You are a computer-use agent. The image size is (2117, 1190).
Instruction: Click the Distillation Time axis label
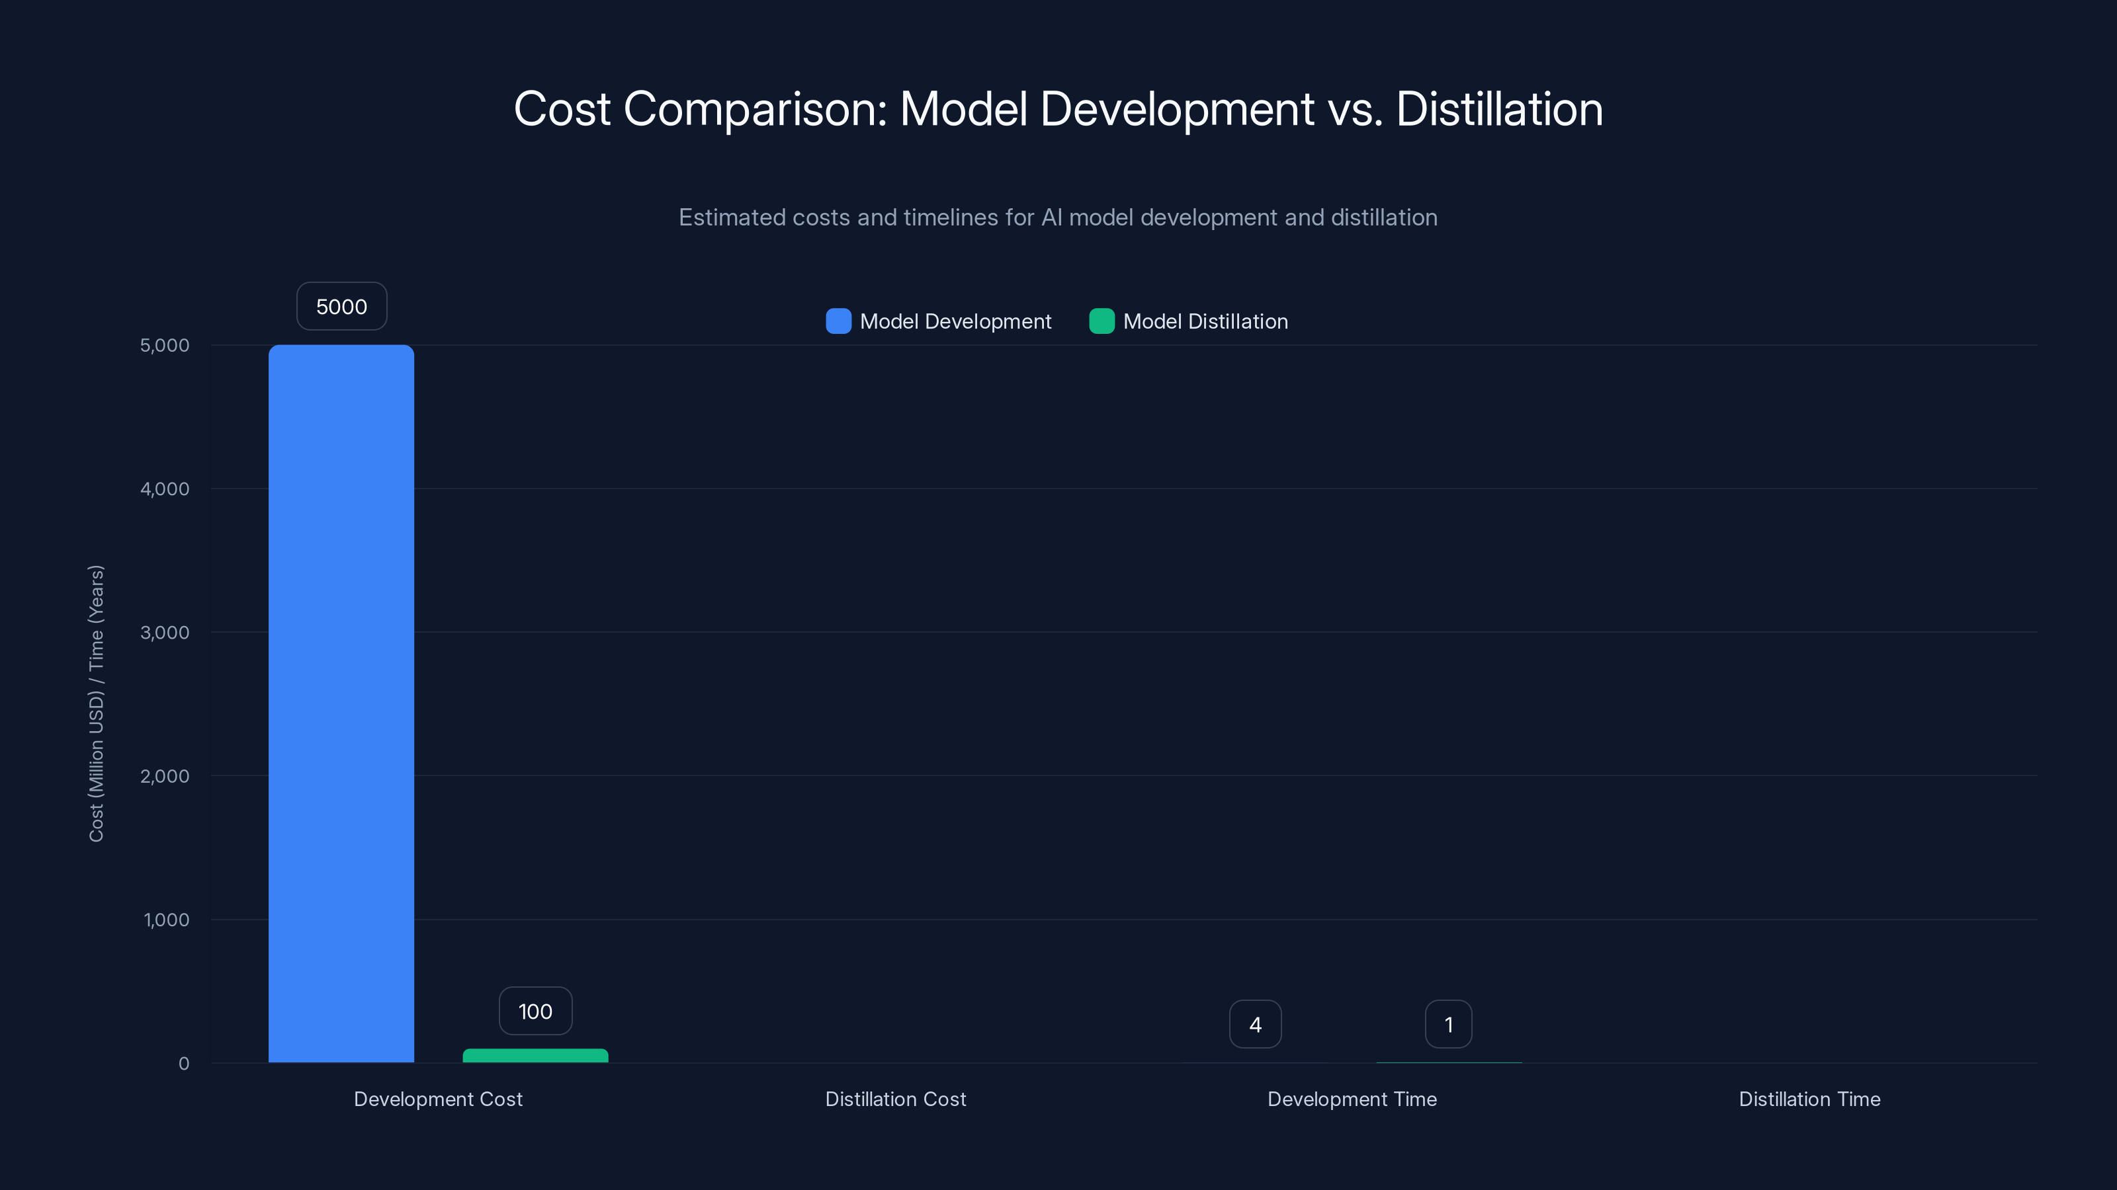(x=1809, y=1099)
